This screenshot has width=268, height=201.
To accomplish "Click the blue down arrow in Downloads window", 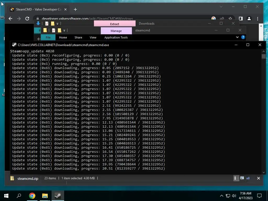I will [x=38, y=23].
